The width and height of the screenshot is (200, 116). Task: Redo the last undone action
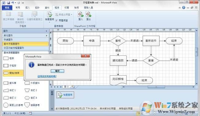[x=19, y=3]
